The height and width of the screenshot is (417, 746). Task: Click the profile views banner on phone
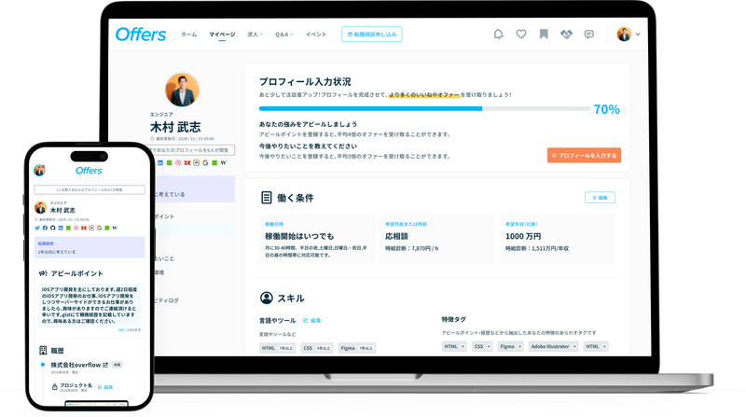90,190
